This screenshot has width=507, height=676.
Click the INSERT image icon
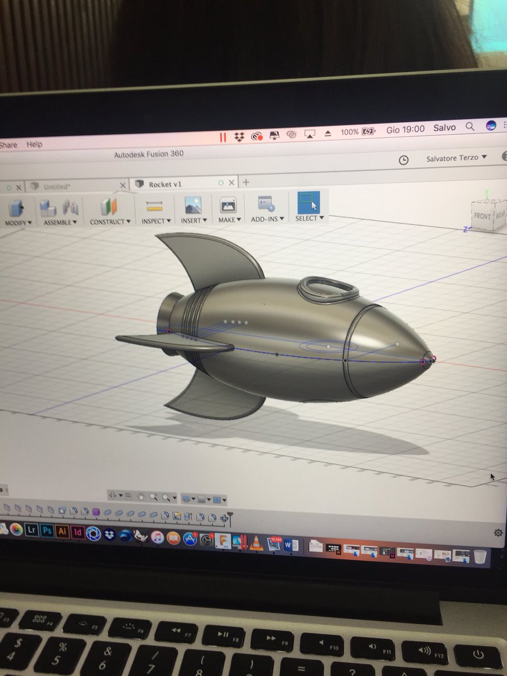(x=193, y=205)
